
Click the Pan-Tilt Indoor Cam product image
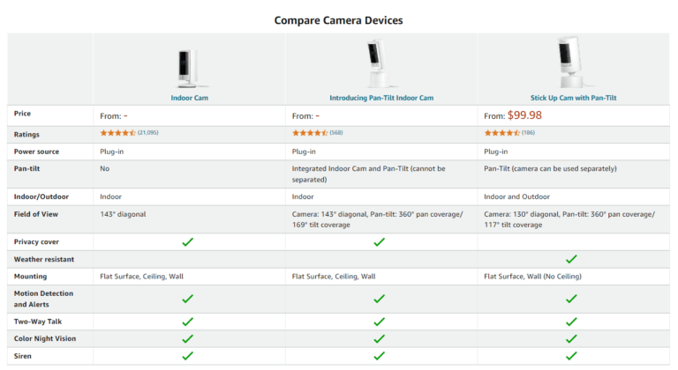tap(380, 63)
